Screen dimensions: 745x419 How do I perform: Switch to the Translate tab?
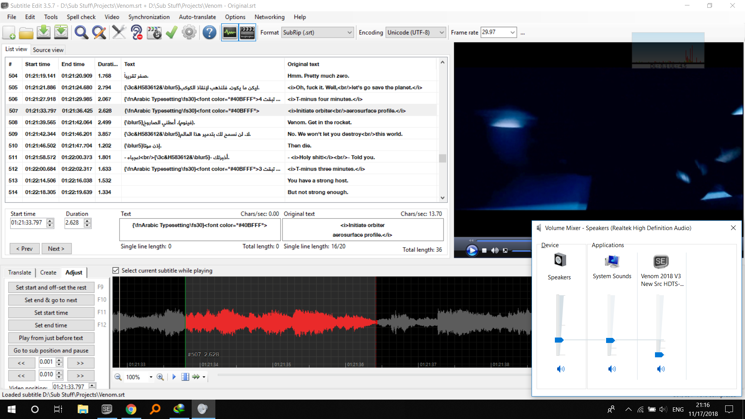(x=19, y=272)
